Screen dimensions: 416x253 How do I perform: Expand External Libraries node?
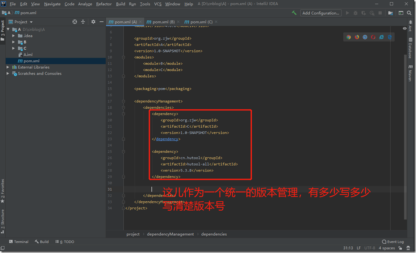coord(8,67)
